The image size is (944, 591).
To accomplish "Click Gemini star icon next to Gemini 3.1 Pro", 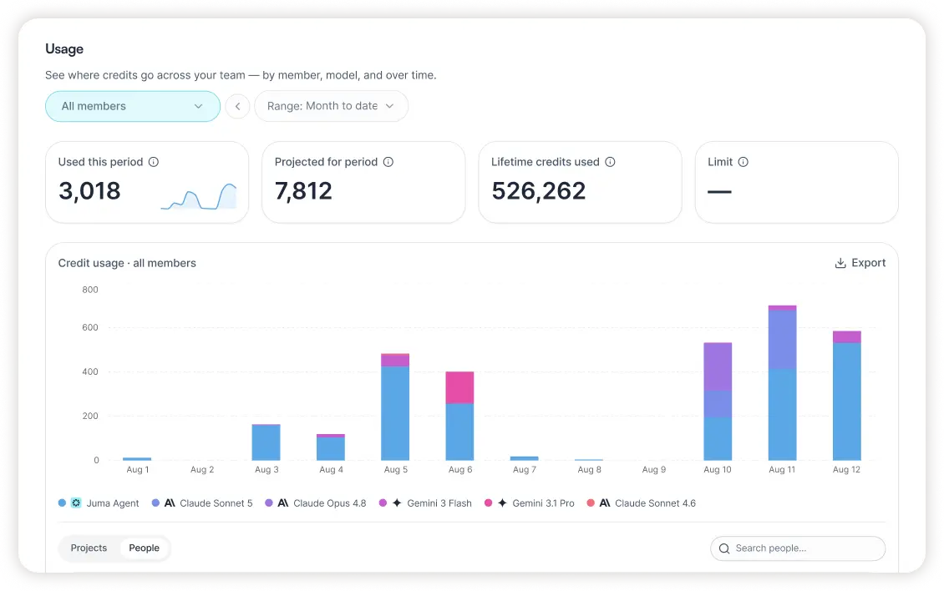I will [x=502, y=503].
